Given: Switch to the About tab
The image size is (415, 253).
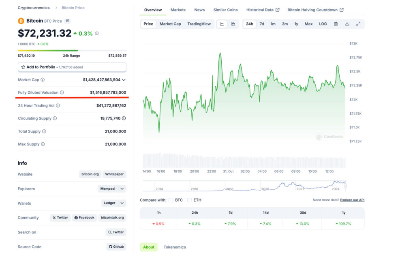Looking at the screenshot, I should [x=149, y=247].
